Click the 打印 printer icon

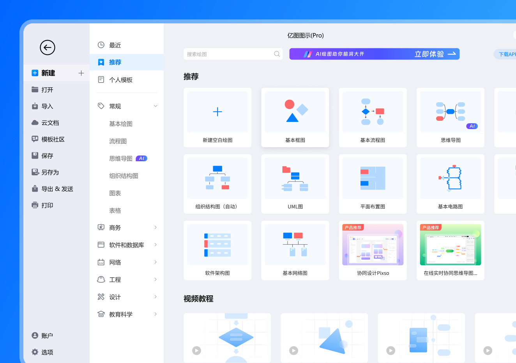(35, 205)
